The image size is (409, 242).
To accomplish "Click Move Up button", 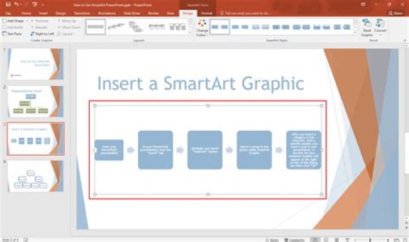I will (67, 20).
